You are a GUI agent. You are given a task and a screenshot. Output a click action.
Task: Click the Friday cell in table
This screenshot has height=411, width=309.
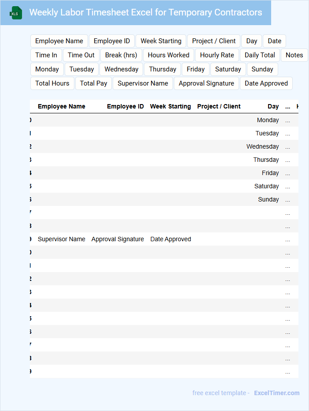click(270, 173)
